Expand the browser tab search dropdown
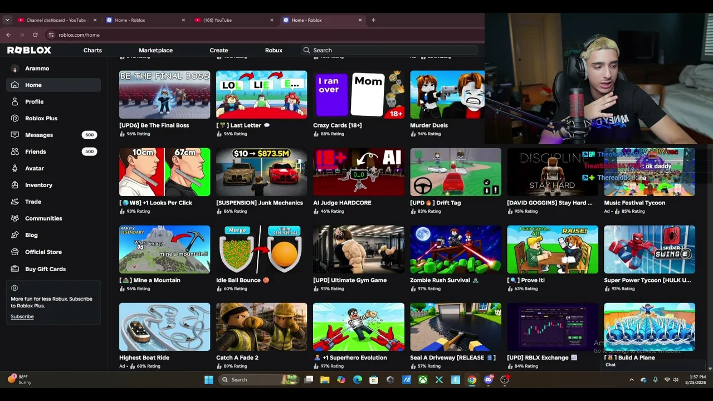Image resolution: width=713 pixels, height=401 pixels. [7, 20]
